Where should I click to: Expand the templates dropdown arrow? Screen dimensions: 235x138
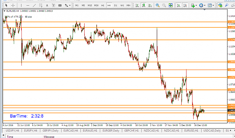(x=213, y=6)
